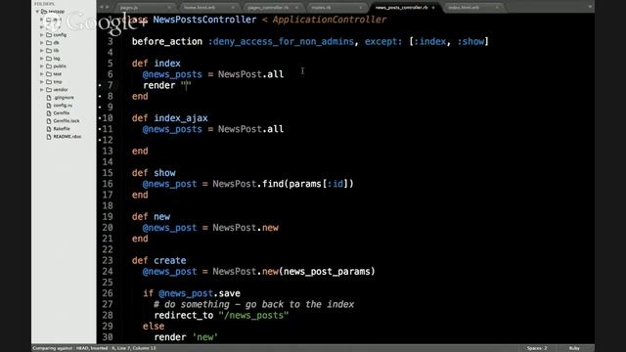Click line number 14 in the gutter
This screenshot has height=352, width=626.
click(108, 162)
